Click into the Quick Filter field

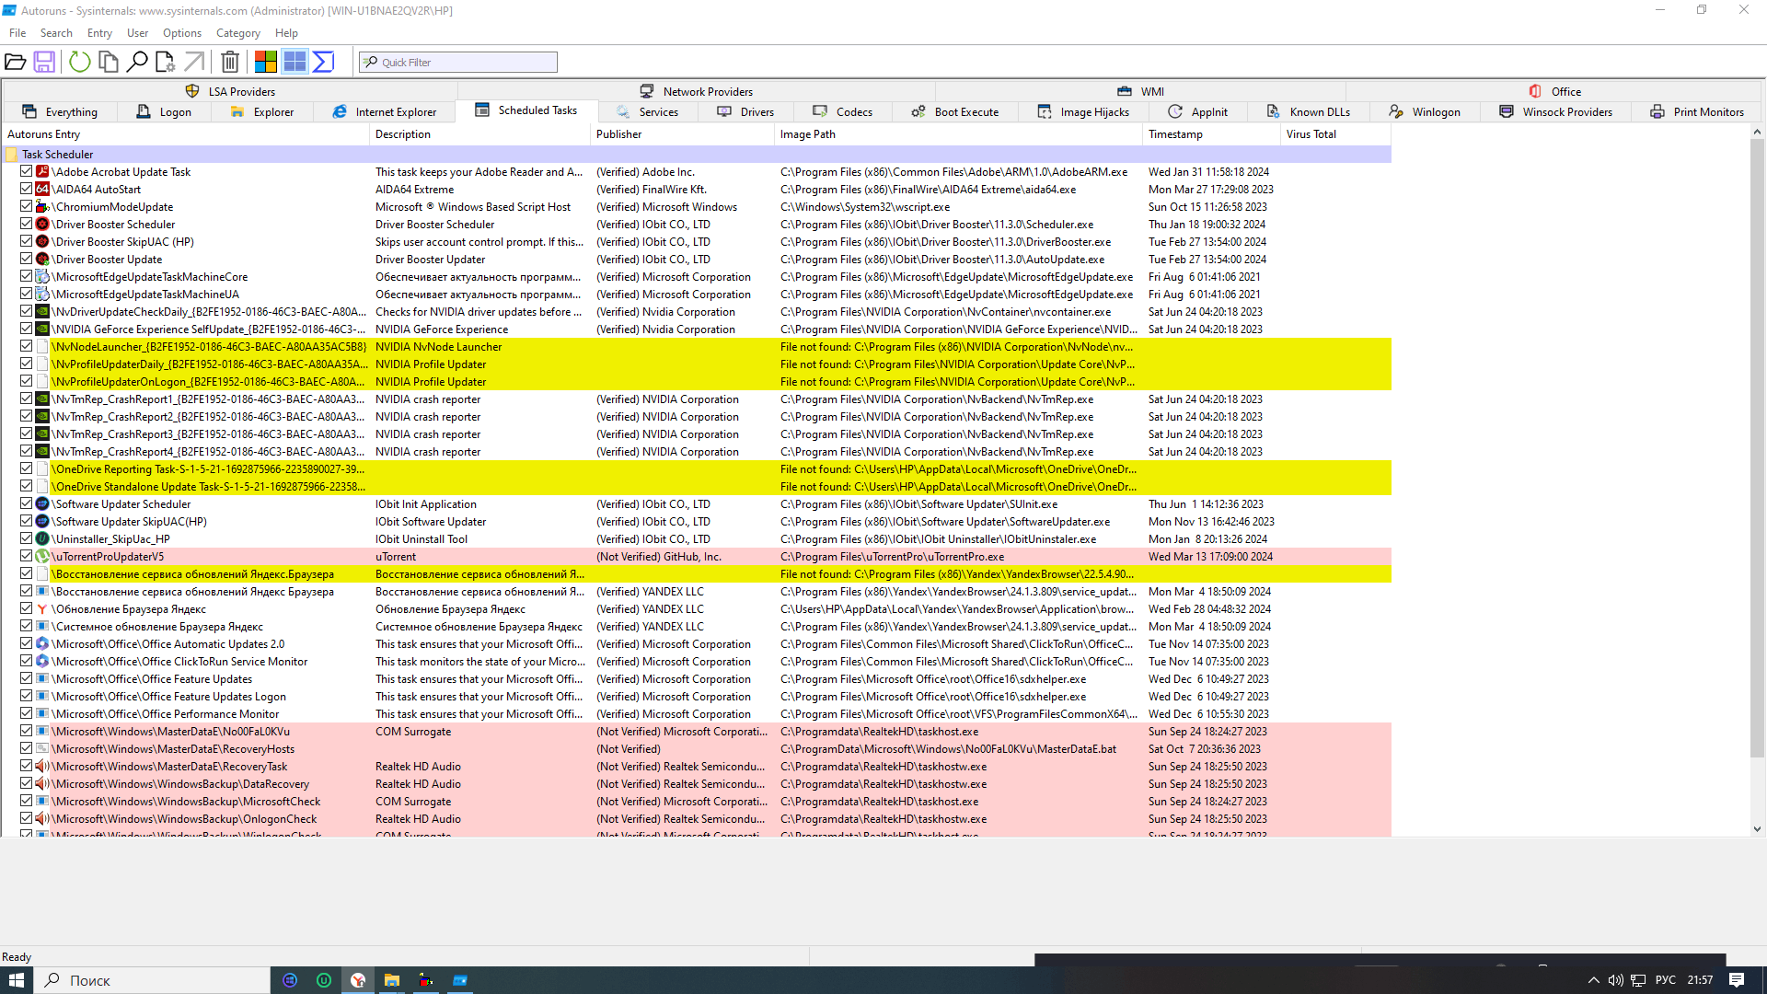[465, 63]
